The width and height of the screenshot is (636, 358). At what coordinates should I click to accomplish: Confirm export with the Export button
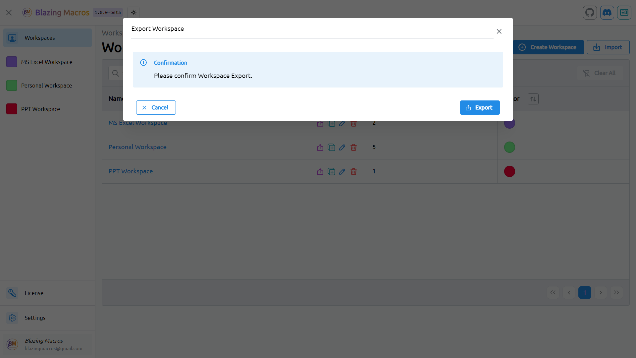point(480,107)
